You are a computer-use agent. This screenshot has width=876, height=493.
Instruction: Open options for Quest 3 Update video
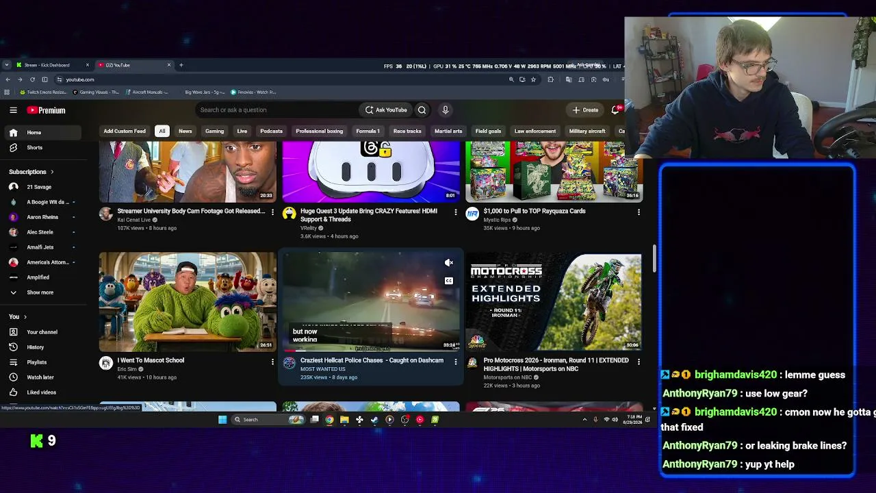coord(456,212)
